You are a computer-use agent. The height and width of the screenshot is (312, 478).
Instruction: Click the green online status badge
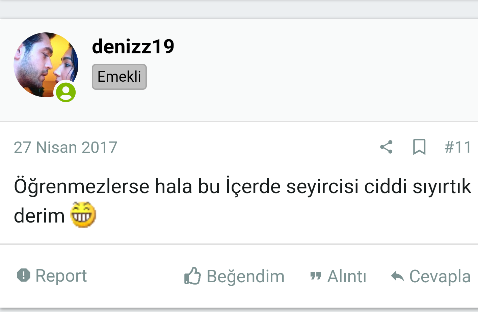click(66, 92)
